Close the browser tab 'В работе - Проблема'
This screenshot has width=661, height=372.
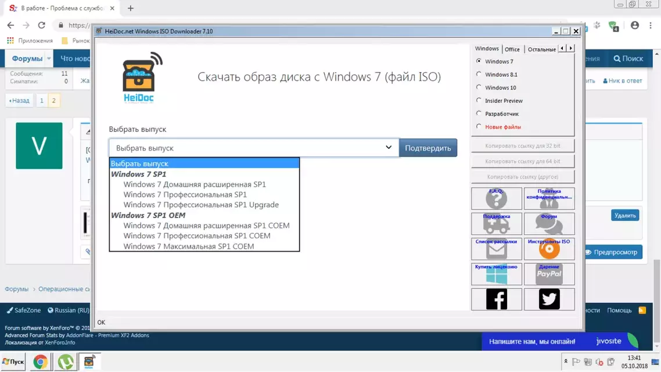pos(112,8)
